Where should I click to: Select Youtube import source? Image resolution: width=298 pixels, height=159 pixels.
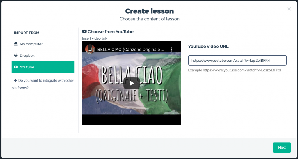tap(43, 67)
